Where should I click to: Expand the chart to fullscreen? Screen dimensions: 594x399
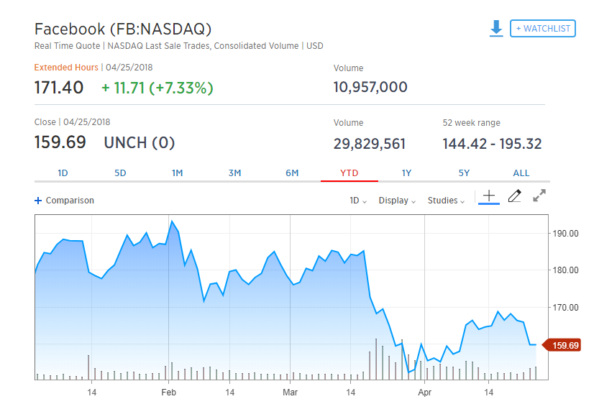pyautogui.click(x=539, y=196)
